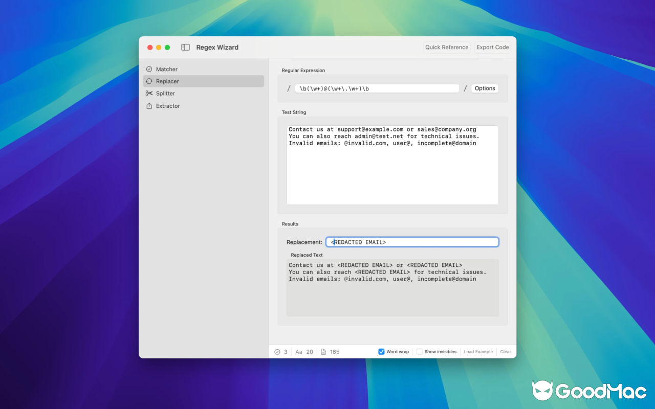Screen dimensions: 655x409
Task: Open the Quick Reference panel
Action: (x=446, y=47)
